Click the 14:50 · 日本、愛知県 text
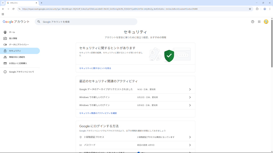 pos(146,89)
